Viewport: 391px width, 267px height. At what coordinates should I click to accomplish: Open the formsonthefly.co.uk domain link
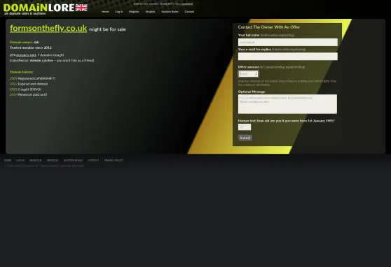[48, 29]
